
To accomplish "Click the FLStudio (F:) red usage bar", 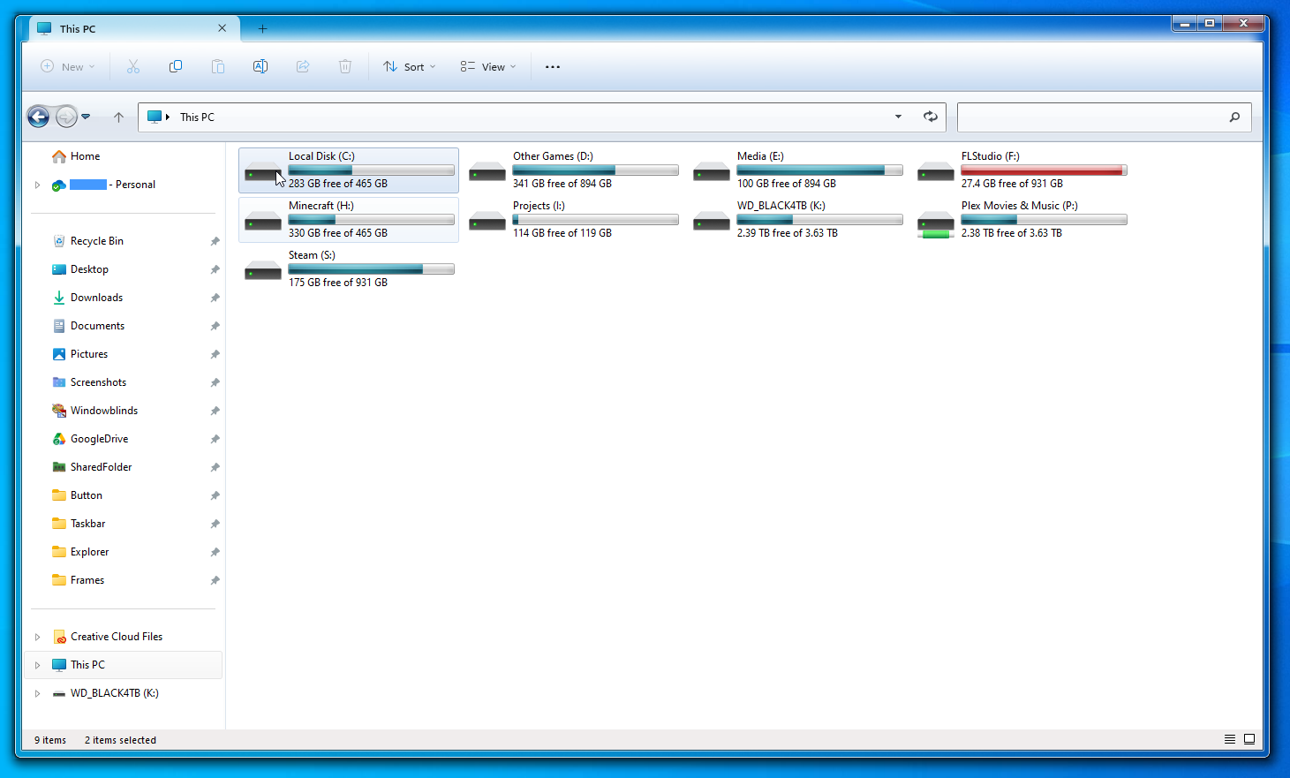I will click(x=1044, y=170).
